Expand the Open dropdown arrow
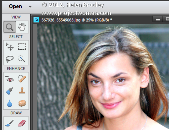The height and width of the screenshot is (130, 169). 30,7
